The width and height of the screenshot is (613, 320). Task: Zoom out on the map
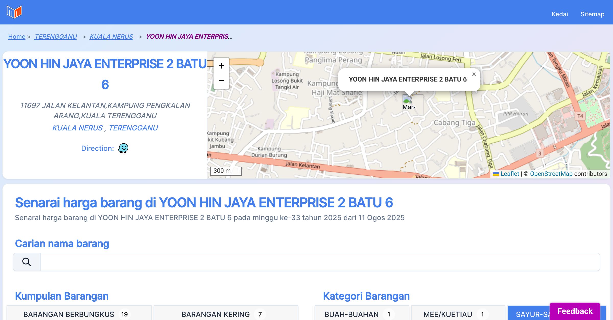[x=221, y=81]
